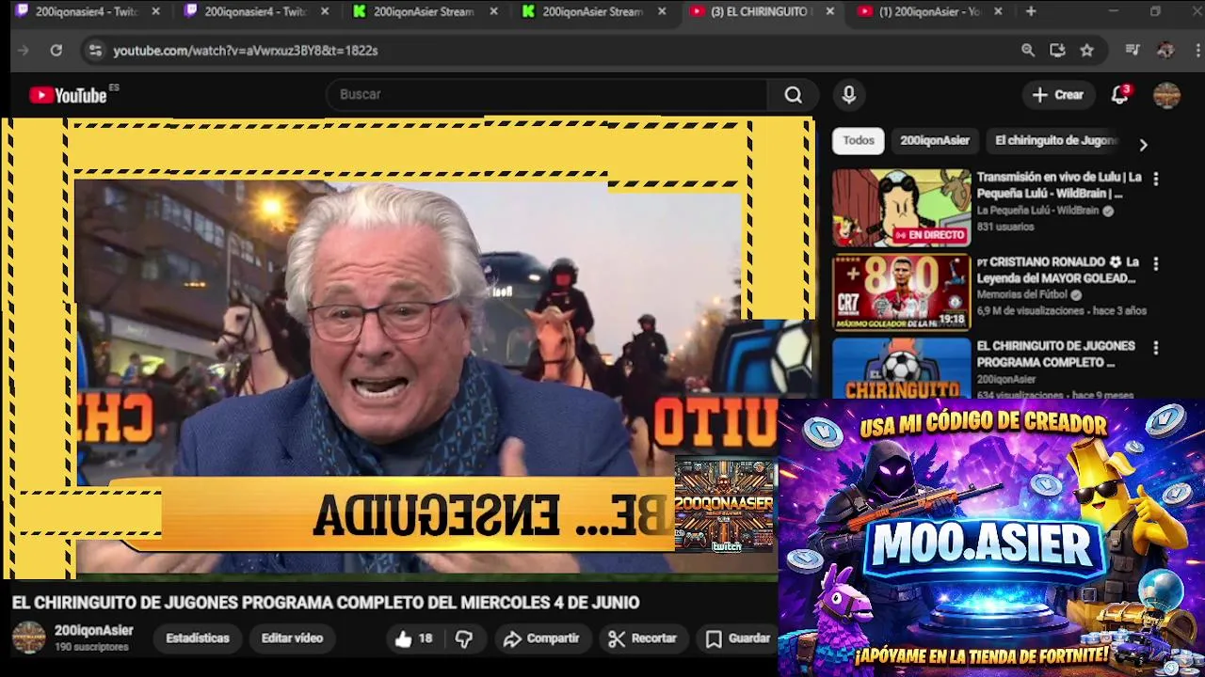This screenshot has height=677, width=1205.
Task: Click the zoom magnifier icon in address bar
Action: pyautogui.click(x=1028, y=51)
